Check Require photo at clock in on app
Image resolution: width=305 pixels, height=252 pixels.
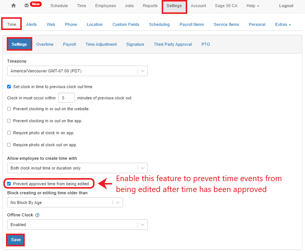click(9, 133)
